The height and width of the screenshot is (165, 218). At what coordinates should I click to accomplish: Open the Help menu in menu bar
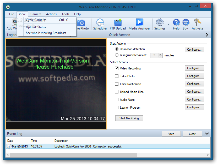point(77,14)
